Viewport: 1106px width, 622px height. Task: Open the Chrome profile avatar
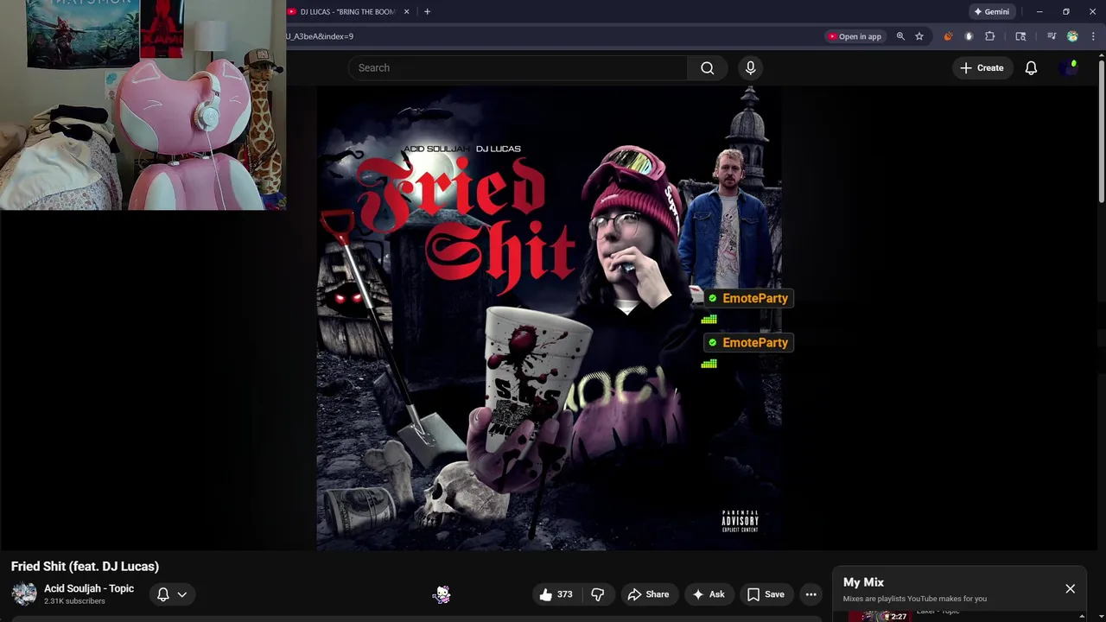coord(1072,36)
